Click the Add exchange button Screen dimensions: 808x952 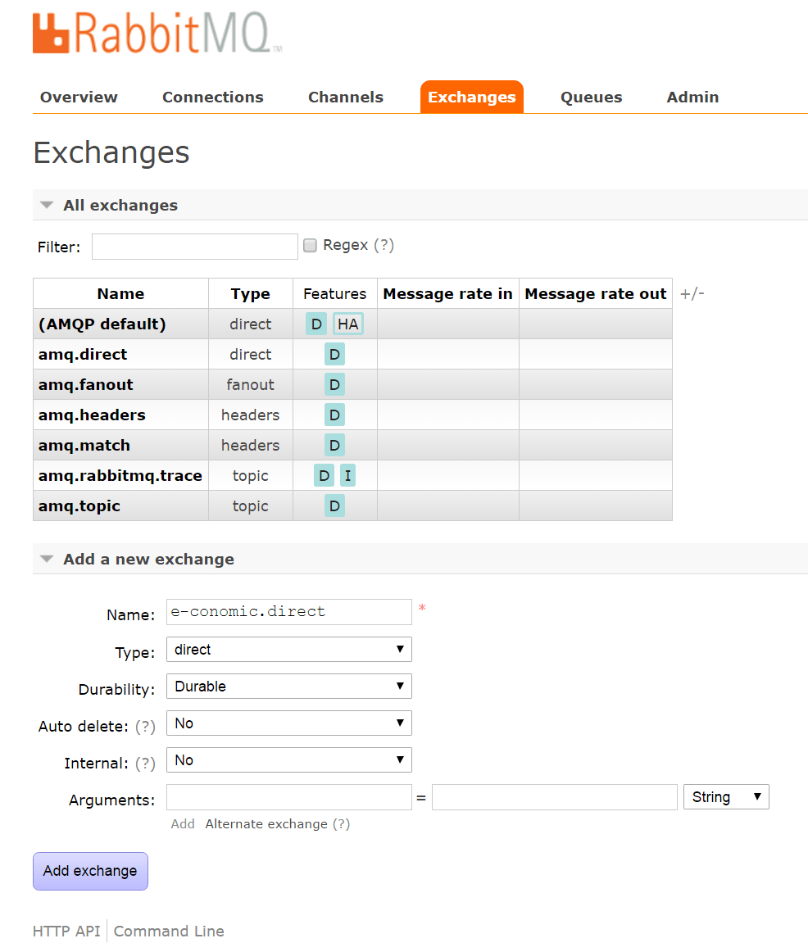pos(90,871)
